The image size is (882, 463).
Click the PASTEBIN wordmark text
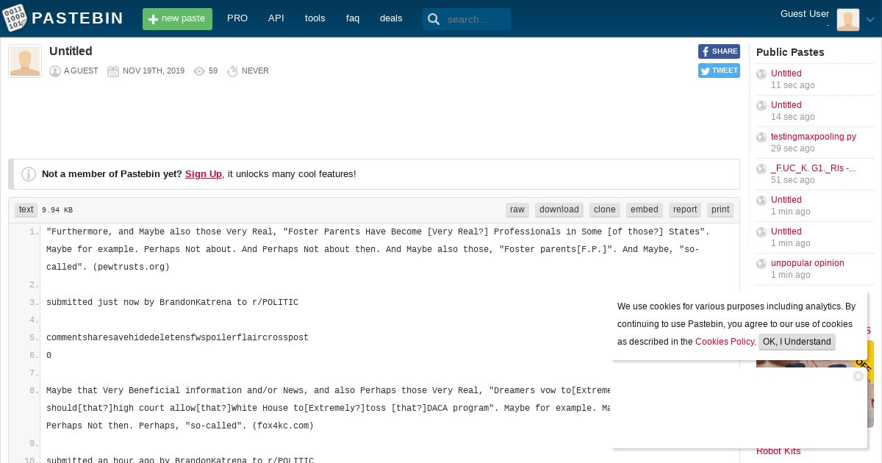[78, 18]
